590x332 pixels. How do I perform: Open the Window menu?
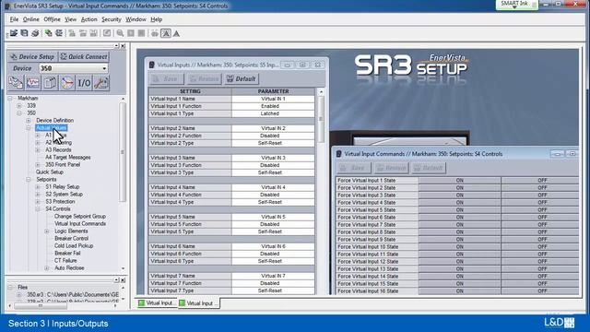tap(136, 19)
